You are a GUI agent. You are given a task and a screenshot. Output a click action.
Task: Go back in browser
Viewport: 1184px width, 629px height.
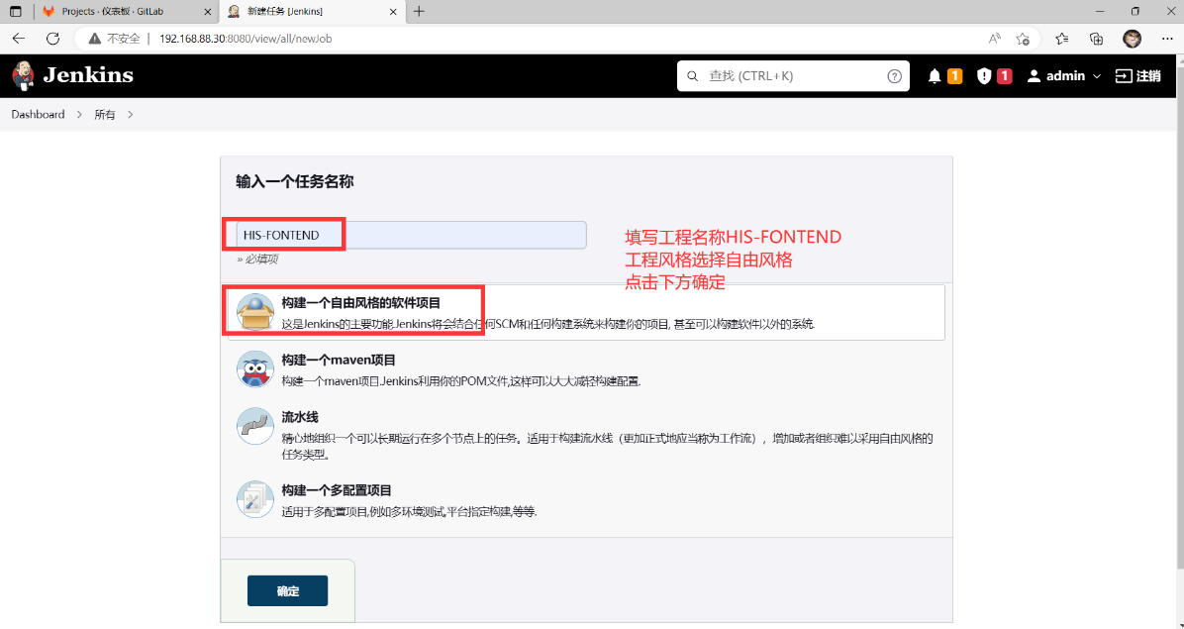(x=19, y=39)
